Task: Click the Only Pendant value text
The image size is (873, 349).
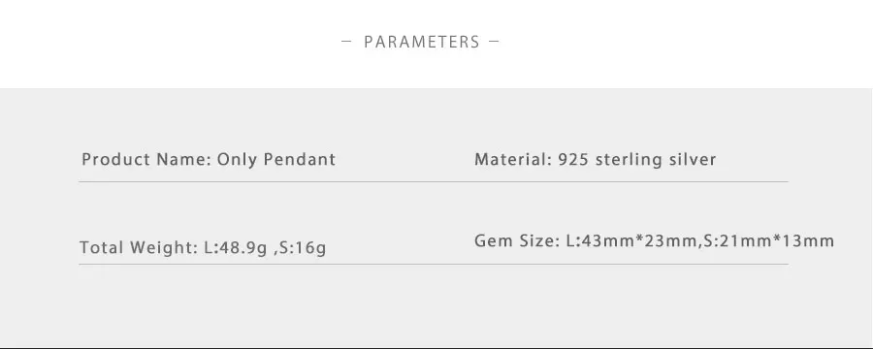Action: click(x=276, y=160)
